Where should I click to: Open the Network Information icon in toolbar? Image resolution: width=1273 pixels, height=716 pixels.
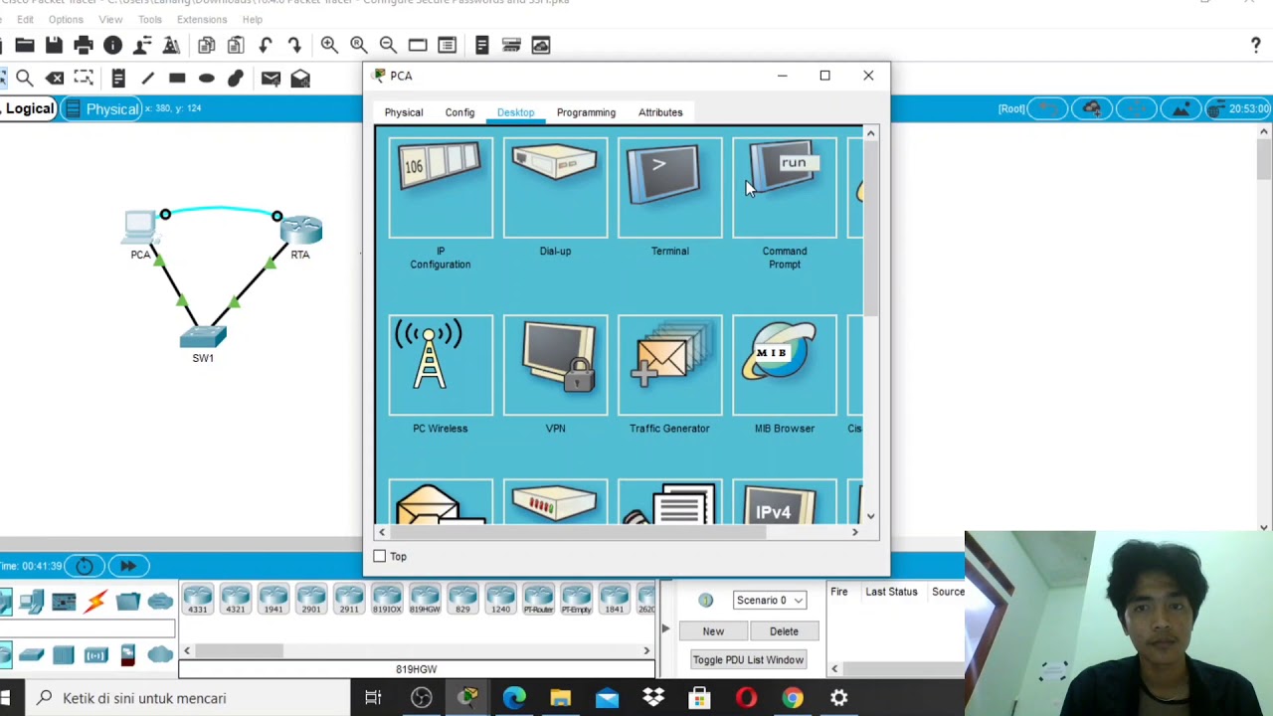tap(112, 45)
